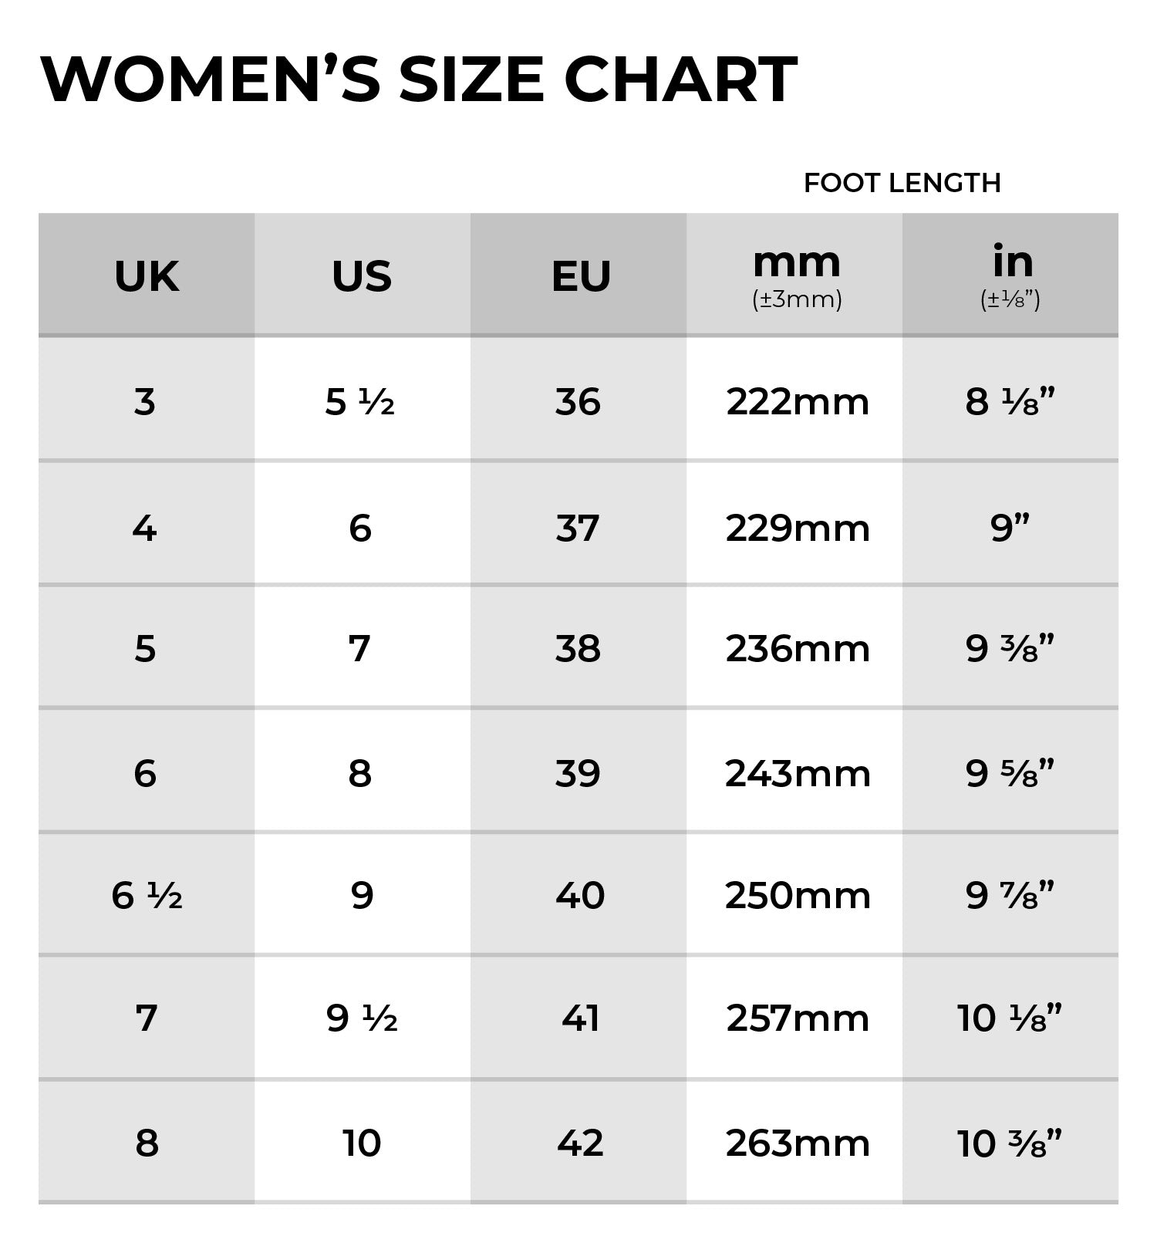Click the EU size 36 cell
The height and width of the screenshot is (1243, 1157).
(578, 402)
